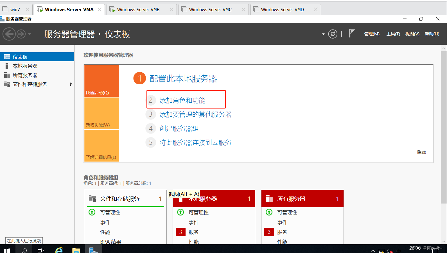Open Task View from the taskbar

[41, 250]
